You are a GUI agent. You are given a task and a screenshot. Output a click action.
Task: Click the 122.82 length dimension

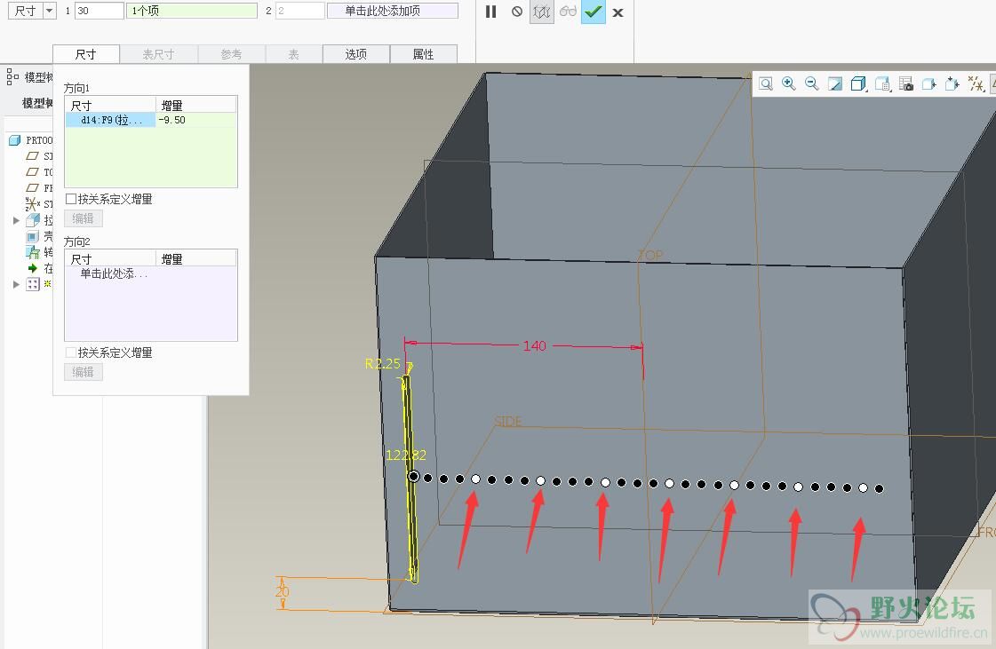click(406, 455)
